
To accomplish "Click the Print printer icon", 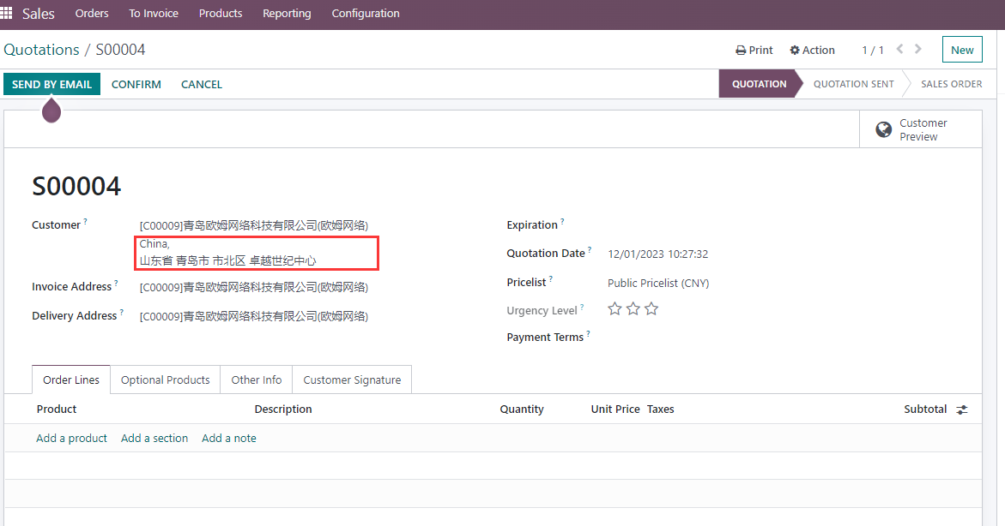I will (741, 50).
